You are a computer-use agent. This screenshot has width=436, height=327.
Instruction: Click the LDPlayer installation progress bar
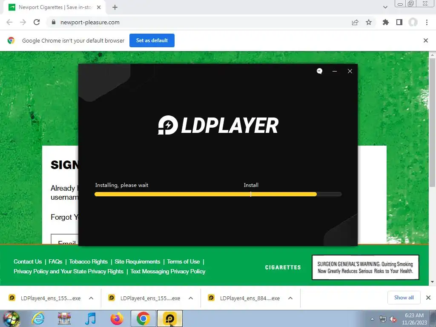[218, 194]
